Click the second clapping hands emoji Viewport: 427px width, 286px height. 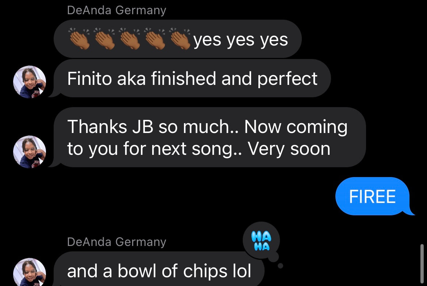[x=104, y=39]
